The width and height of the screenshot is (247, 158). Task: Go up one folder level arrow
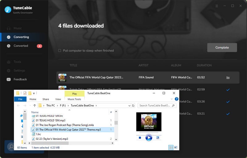[x=35, y=106]
